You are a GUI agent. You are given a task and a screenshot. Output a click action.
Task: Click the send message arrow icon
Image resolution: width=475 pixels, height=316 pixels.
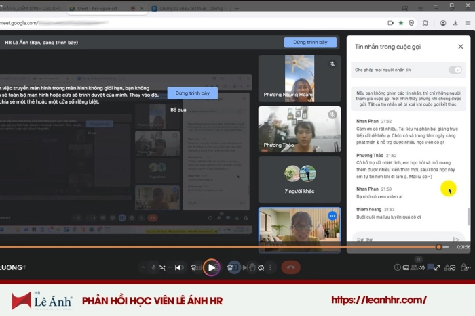click(x=456, y=240)
